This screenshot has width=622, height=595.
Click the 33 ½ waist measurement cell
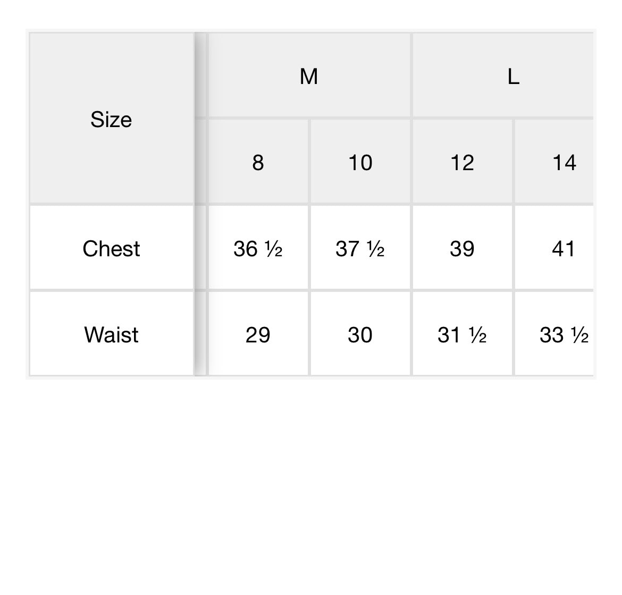(564, 334)
